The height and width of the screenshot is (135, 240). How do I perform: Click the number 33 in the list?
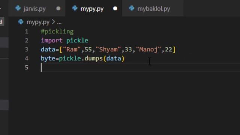coord(128,49)
